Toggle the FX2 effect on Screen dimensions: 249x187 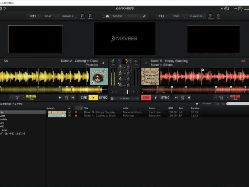161,16
